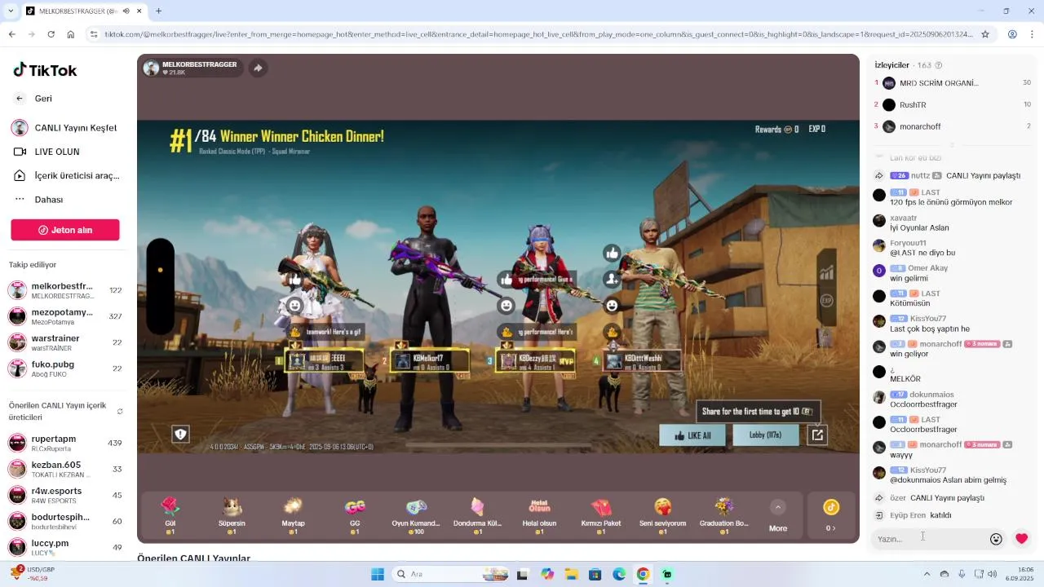Open USD/GBP widget in taskbar
The width and height of the screenshot is (1044, 587).
33,573
